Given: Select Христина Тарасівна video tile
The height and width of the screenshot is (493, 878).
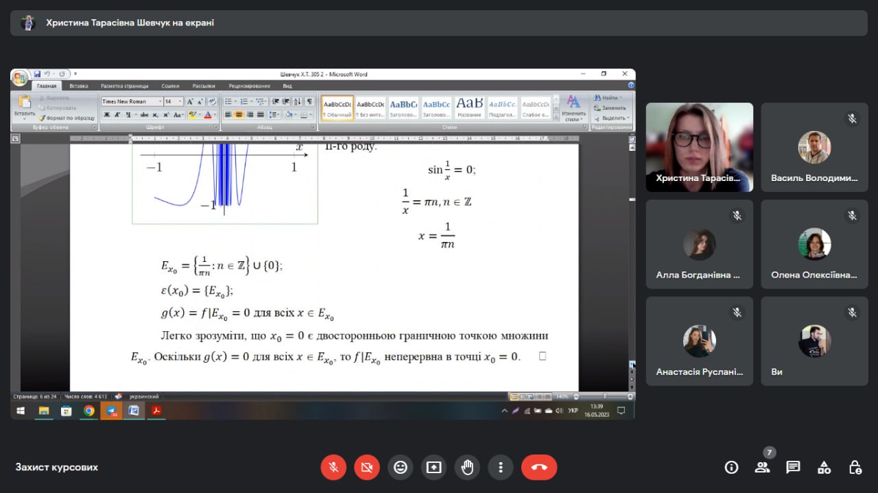Looking at the screenshot, I should click(x=700, y=147).
